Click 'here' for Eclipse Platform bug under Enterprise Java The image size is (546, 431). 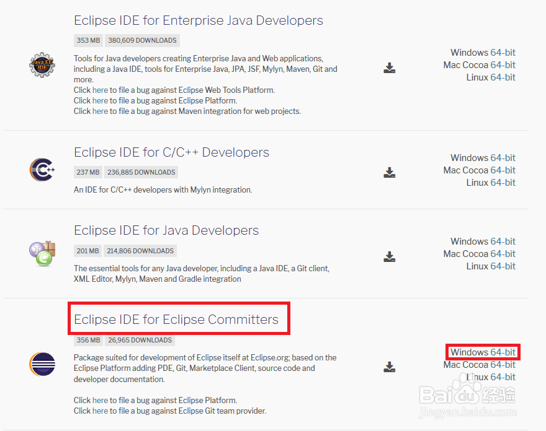[101, 100]
